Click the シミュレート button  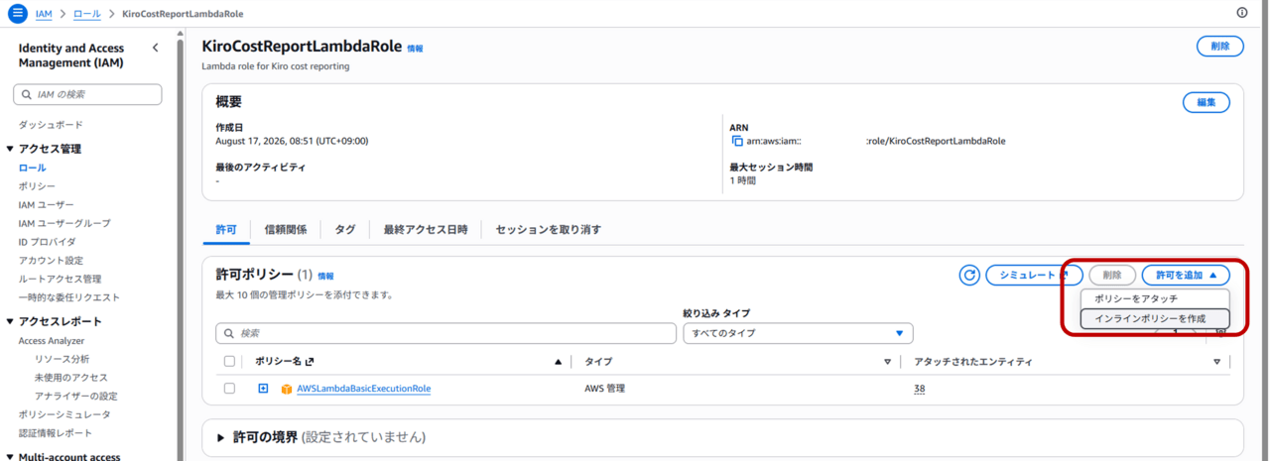click(1033, 275)
